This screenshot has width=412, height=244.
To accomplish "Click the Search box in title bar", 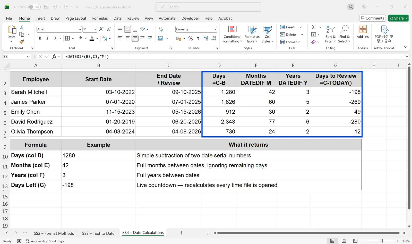I will click(x=208, y=7).
